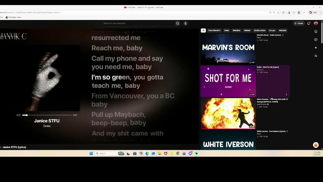Viewport: 323px width, 182px height.
Task: Open the YouTube notifications bell
Action: coord(309,23)
